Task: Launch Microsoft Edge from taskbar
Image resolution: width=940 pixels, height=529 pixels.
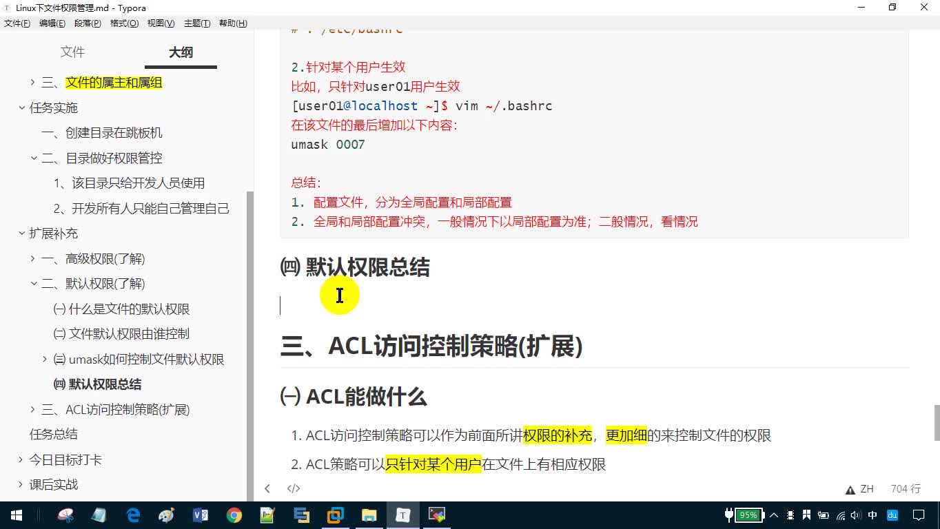Action: tap(133, 515)
